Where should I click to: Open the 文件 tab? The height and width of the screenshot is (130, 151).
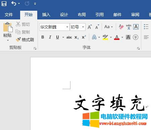9,15
